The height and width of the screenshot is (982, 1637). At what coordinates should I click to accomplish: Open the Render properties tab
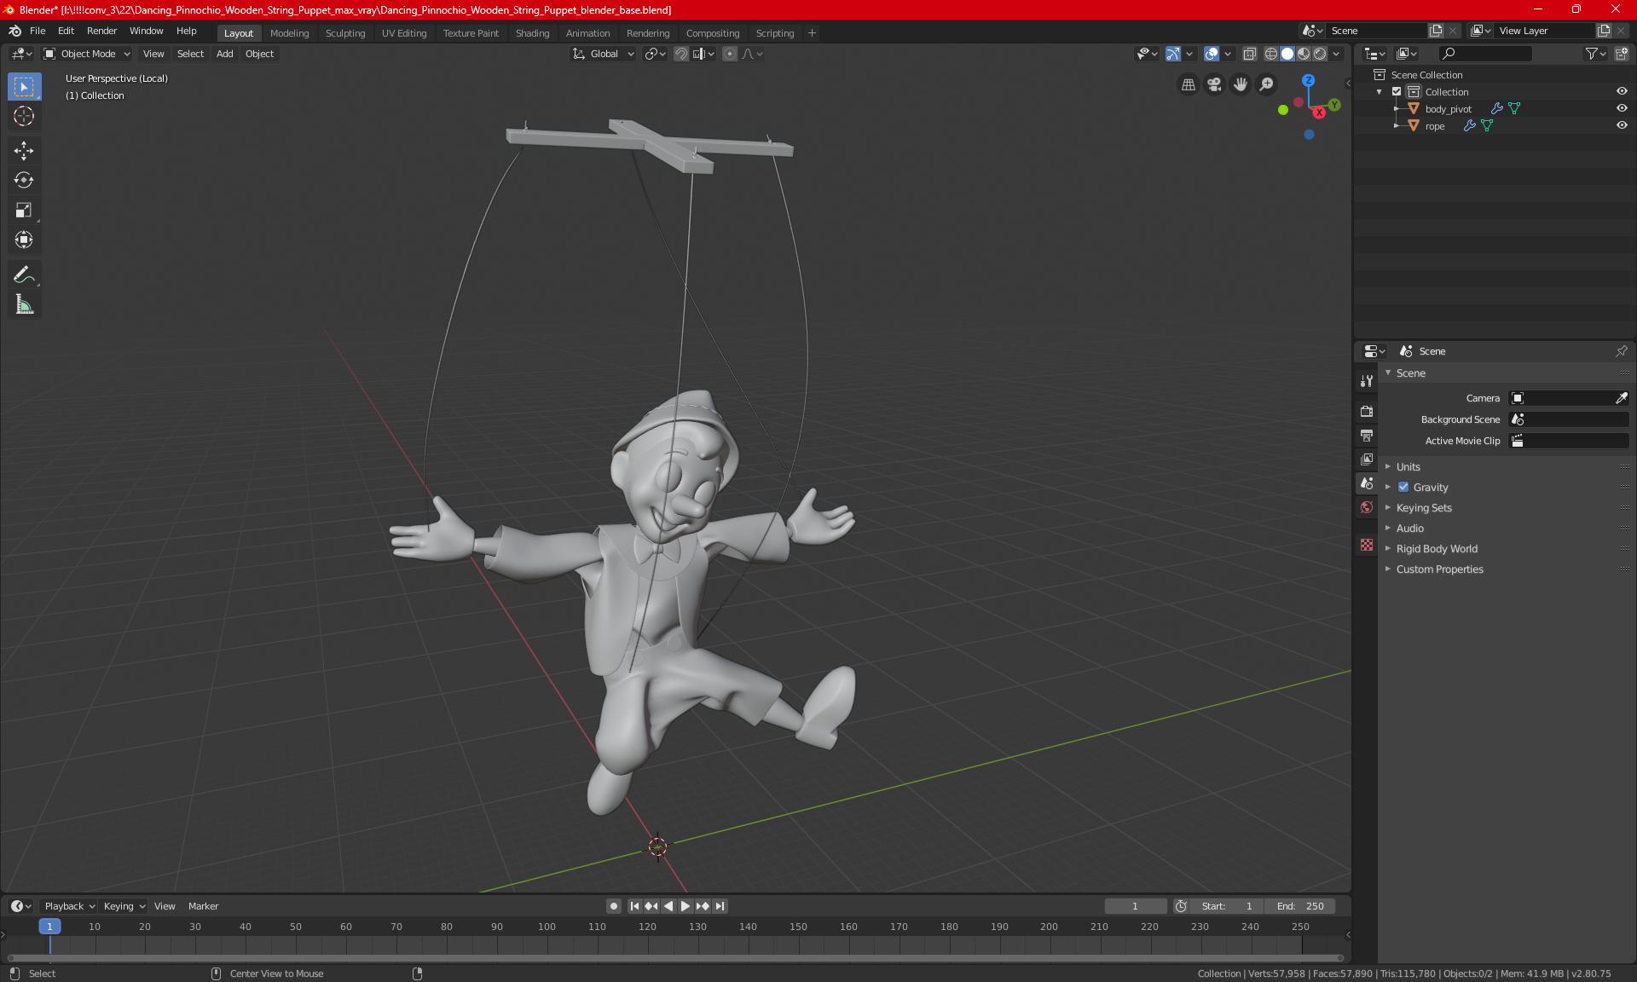pyautogui.click(x=1367, y=411)
